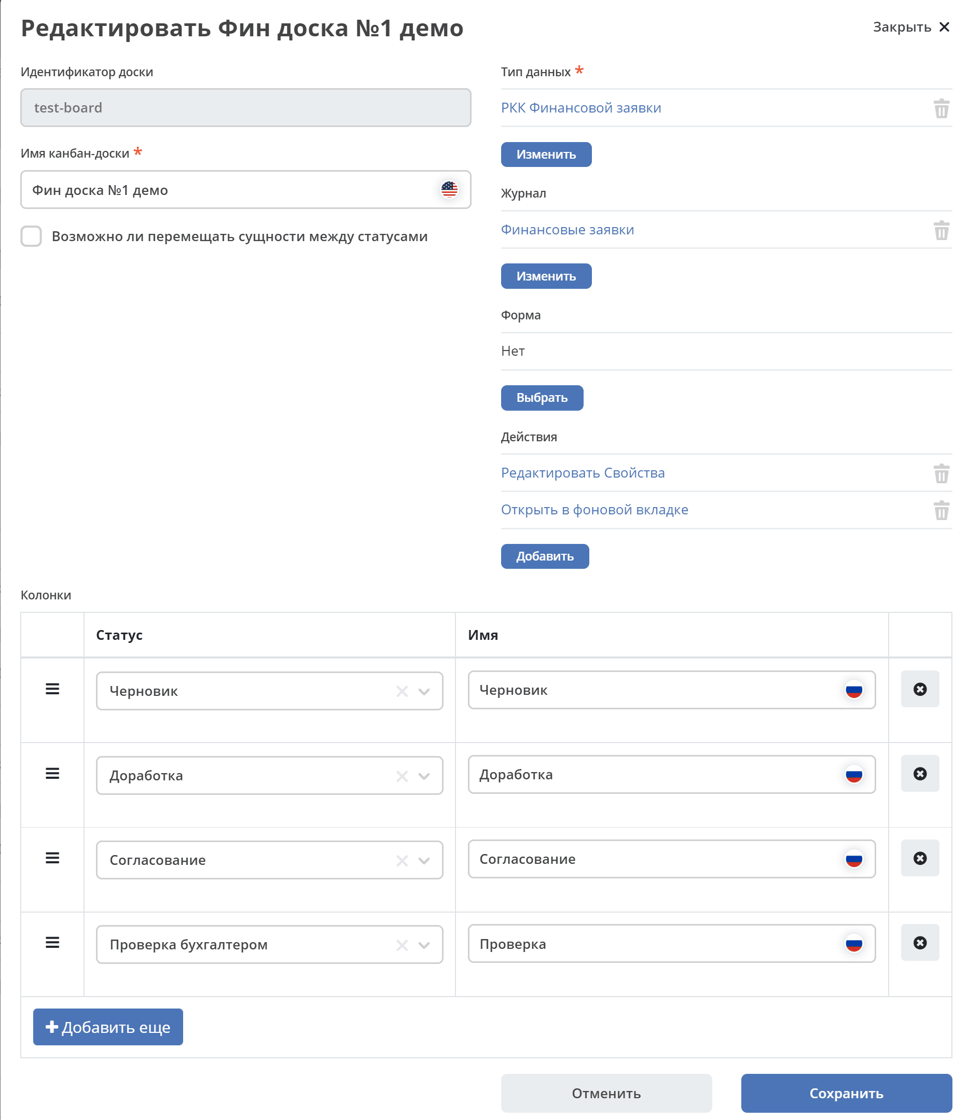The image size is (968, 1120).
Task: Click Добавить button under Действия
Action: (x=545, y=556)
